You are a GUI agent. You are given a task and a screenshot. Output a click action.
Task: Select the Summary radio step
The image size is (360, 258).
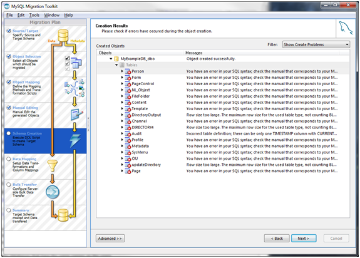coord(9,210)
